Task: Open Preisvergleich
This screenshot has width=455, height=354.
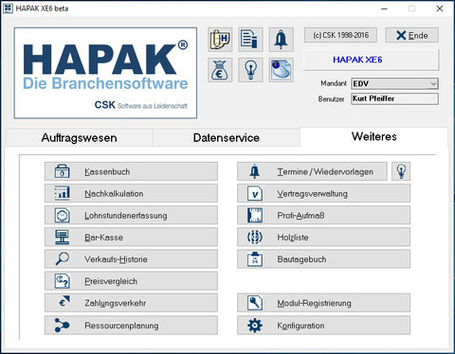Action: pos(131,281)
